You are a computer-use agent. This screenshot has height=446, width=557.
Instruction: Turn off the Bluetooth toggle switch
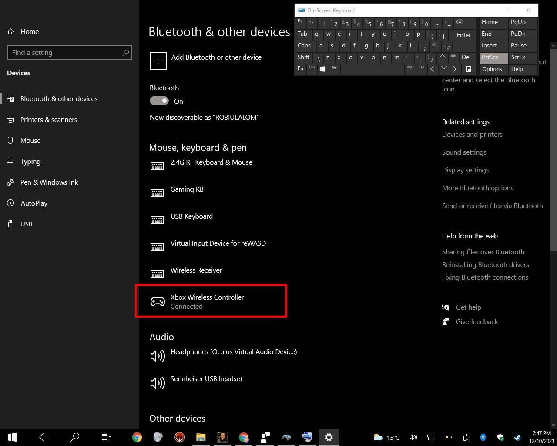(x=159, y=101)
